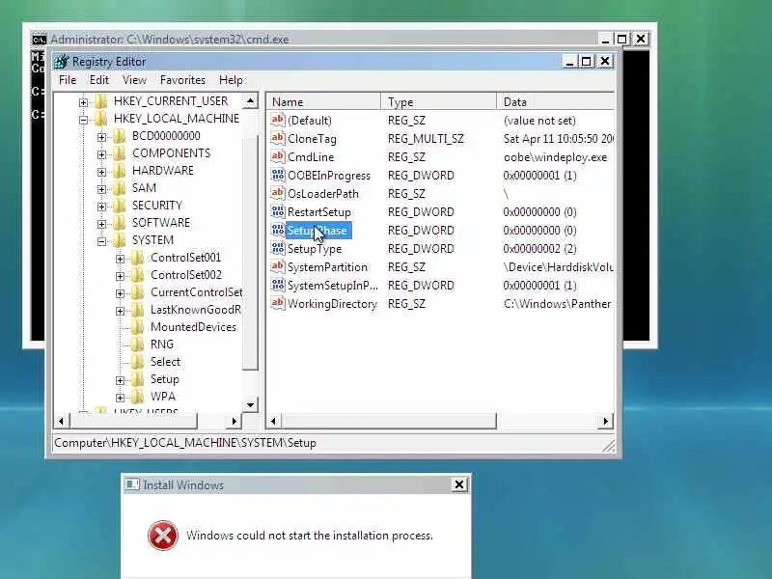Collapse the SYSTEM key
This screenshot has width=772, height=579.
tap(101, 241)
